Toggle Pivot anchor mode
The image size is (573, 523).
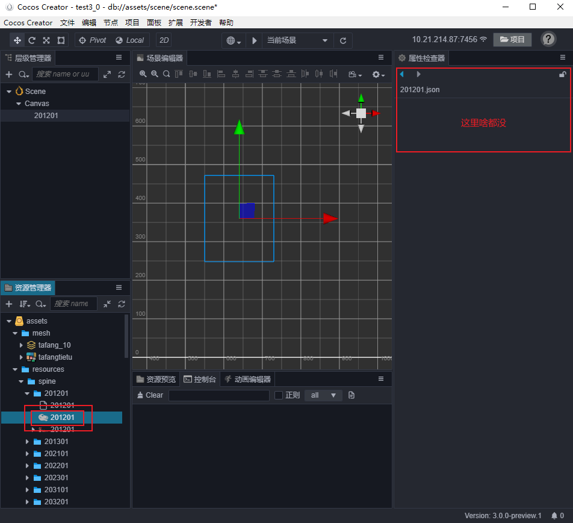pos(93,40)
